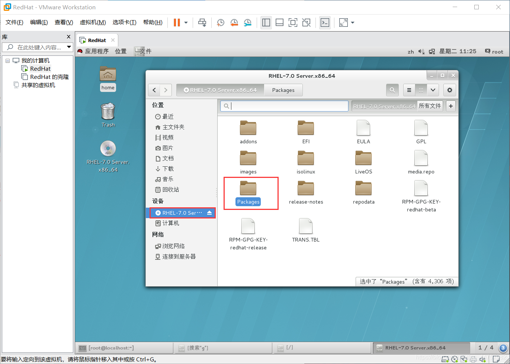This screenshot has width=510, height=364.
Task: Switch to VMware Unity mode
Action: pos(306,23)
